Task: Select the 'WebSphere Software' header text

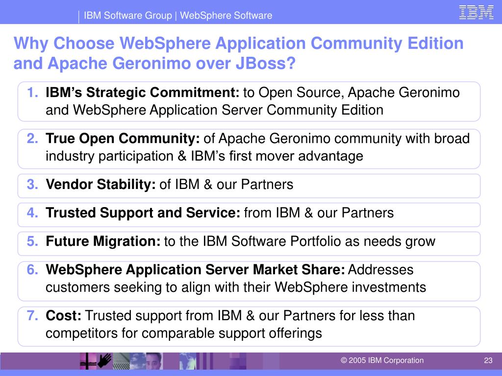Action: click(226, 15)
